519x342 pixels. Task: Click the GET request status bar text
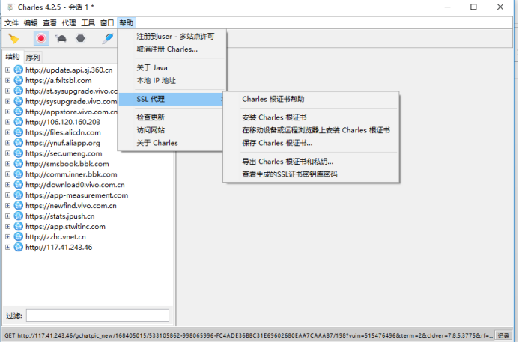[249, 335]
